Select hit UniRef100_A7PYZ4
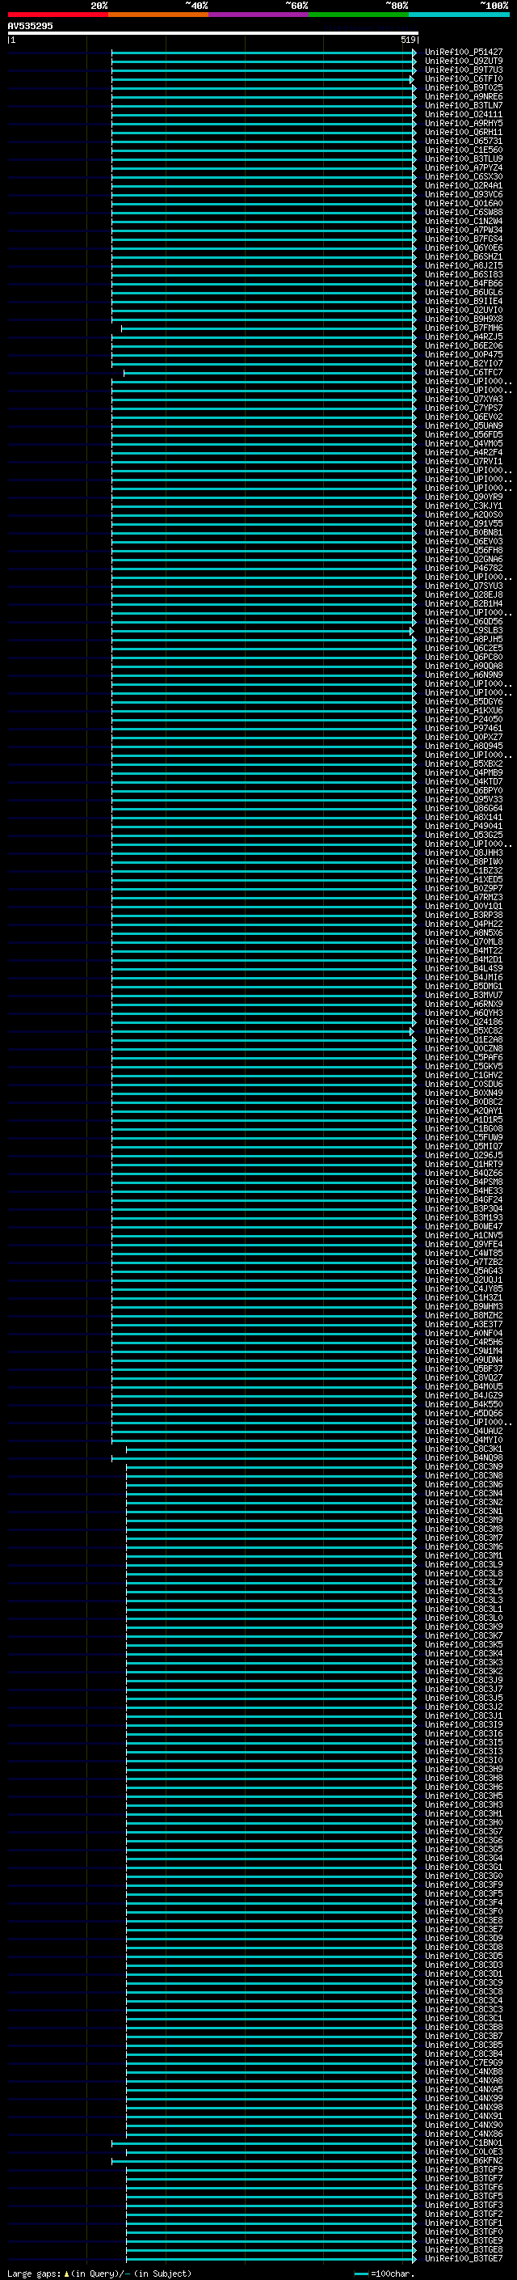The width and height of the screenshot is (517, 2280). click(x=463, y=167)
